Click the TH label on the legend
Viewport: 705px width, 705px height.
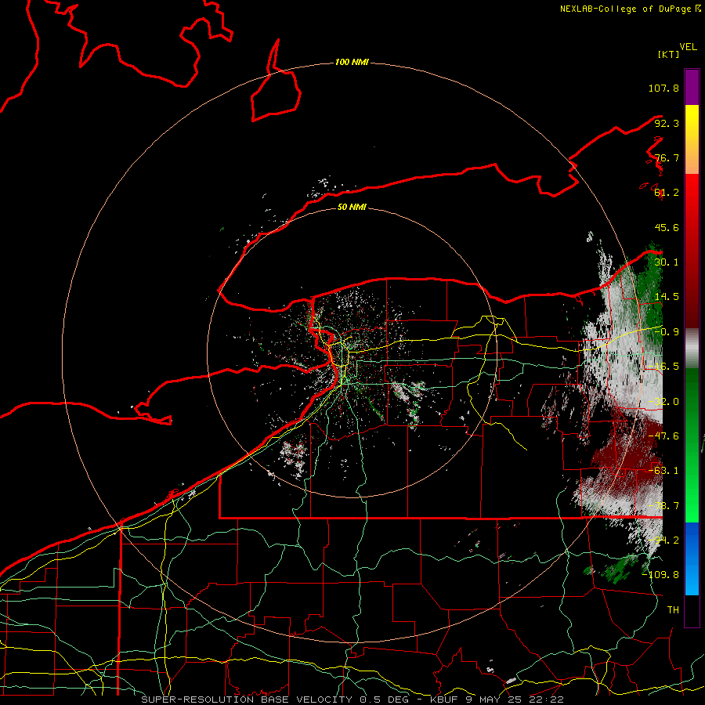[673, 610]
